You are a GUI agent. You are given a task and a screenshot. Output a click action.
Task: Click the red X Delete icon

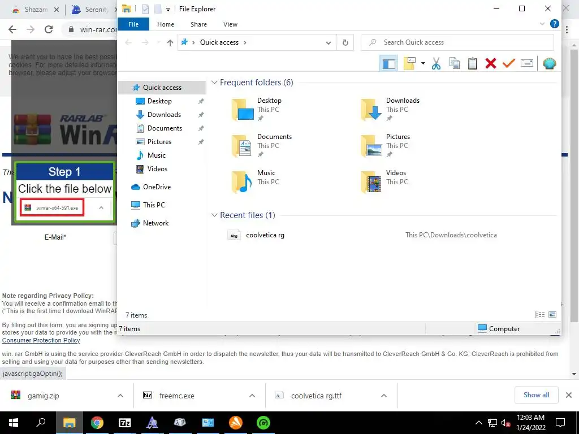pyautogui.click(x=491, y=63)
